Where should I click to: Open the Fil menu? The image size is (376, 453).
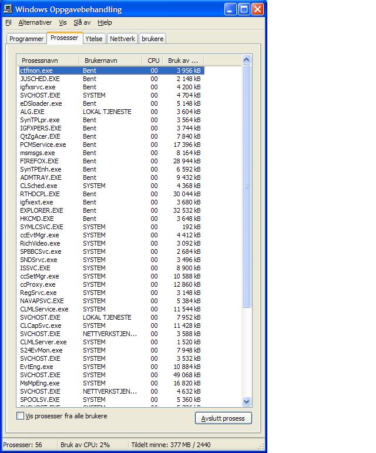click(x=8, y=22)
